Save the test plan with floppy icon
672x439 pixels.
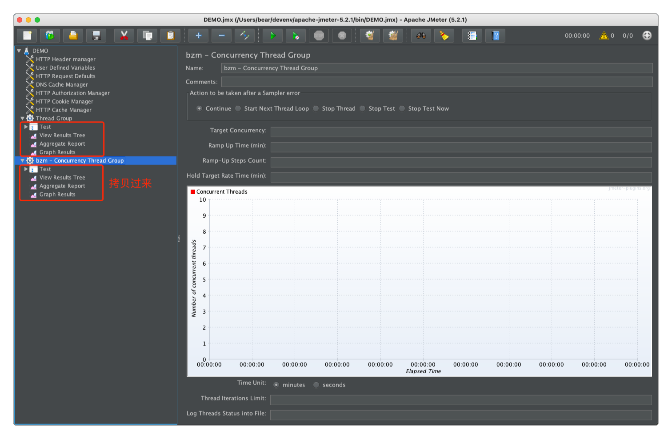(96, 36)
